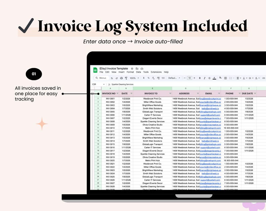Image resolution: width=266 pixels, height=211 pixels.
Task: Click the C39 name box
Action: click(94, 84)
